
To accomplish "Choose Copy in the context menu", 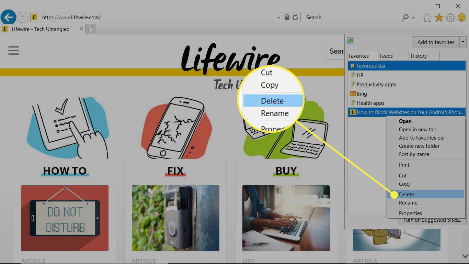I will coord(426,184).
